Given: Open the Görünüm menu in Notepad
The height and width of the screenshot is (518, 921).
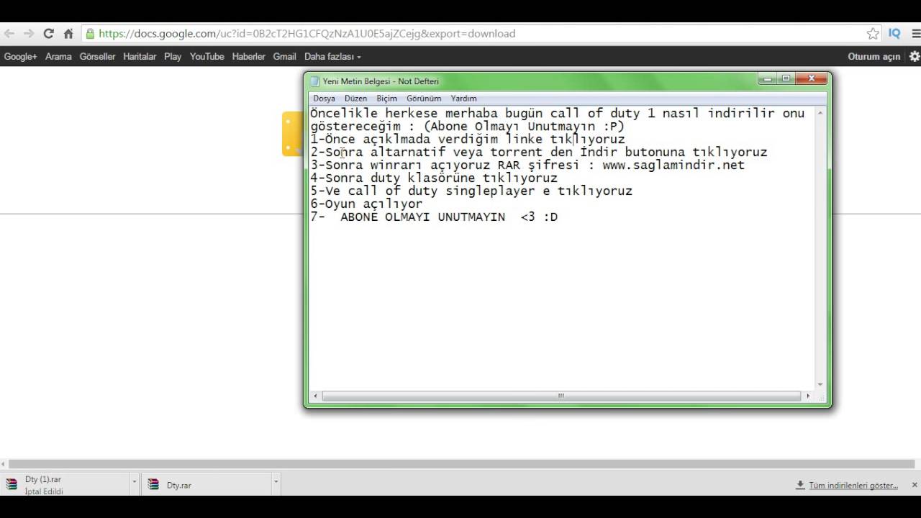Looking at the screenshot, I should [x=424, y=99].
